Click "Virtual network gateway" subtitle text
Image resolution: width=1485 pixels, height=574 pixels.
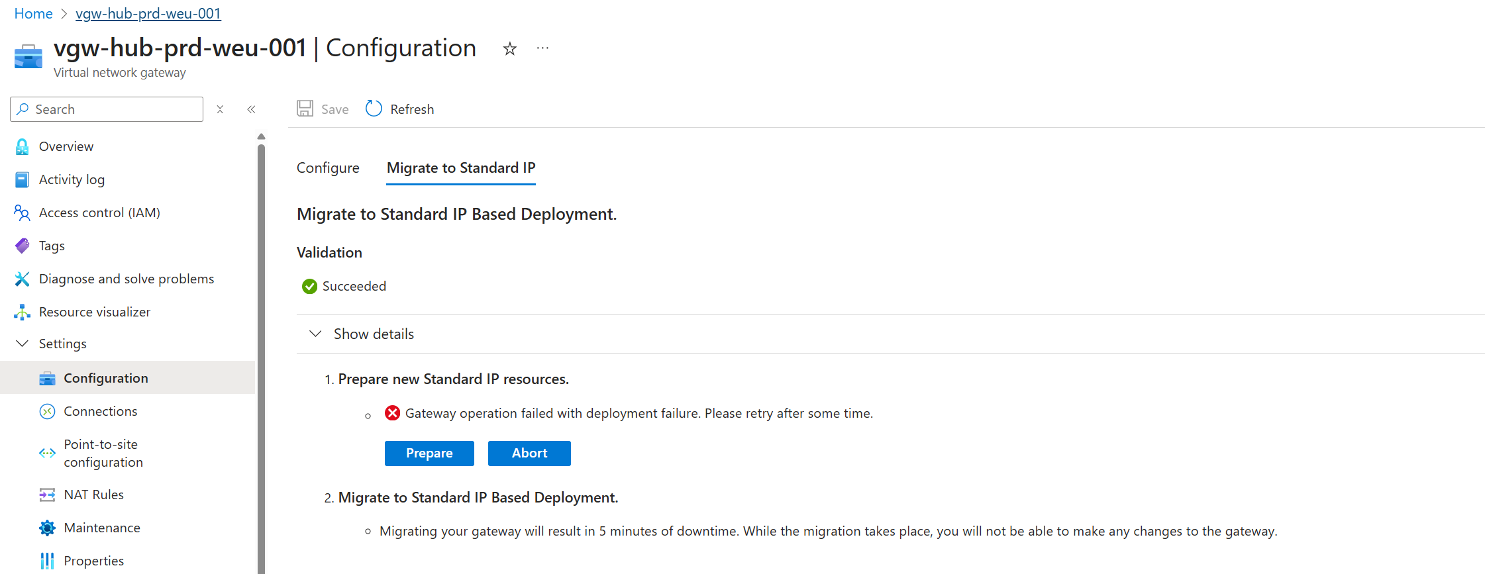click(120, 73)
